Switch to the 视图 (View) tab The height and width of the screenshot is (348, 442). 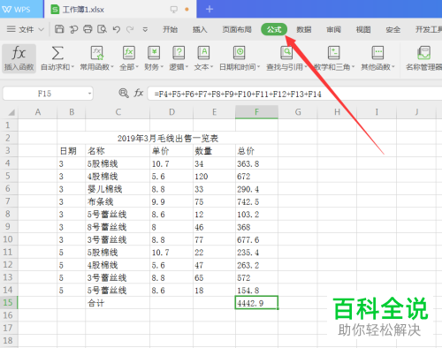pos(363,29)
